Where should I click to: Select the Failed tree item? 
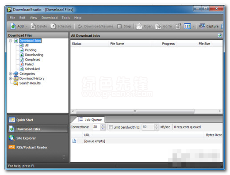coord(29,64)
